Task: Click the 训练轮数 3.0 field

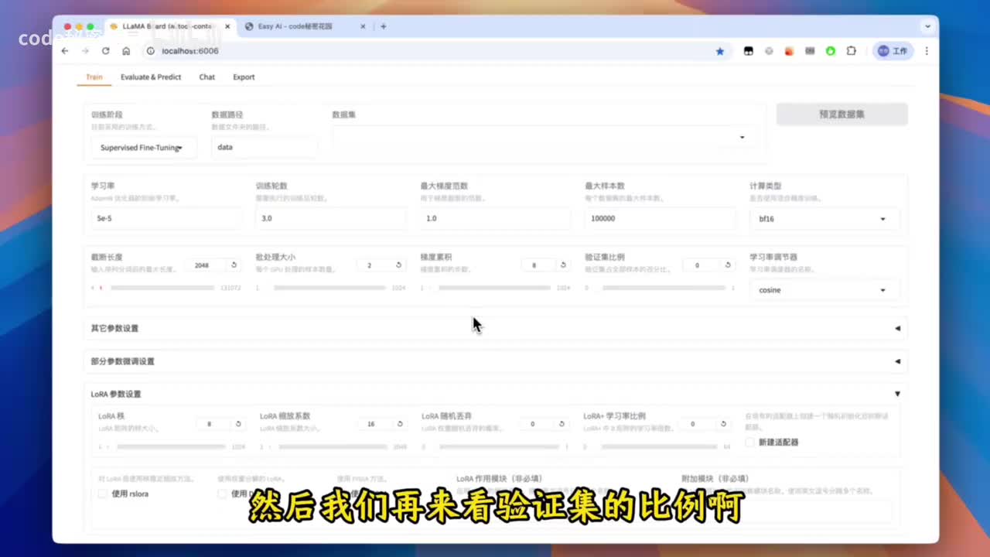Action: click(x=331, y=219)
